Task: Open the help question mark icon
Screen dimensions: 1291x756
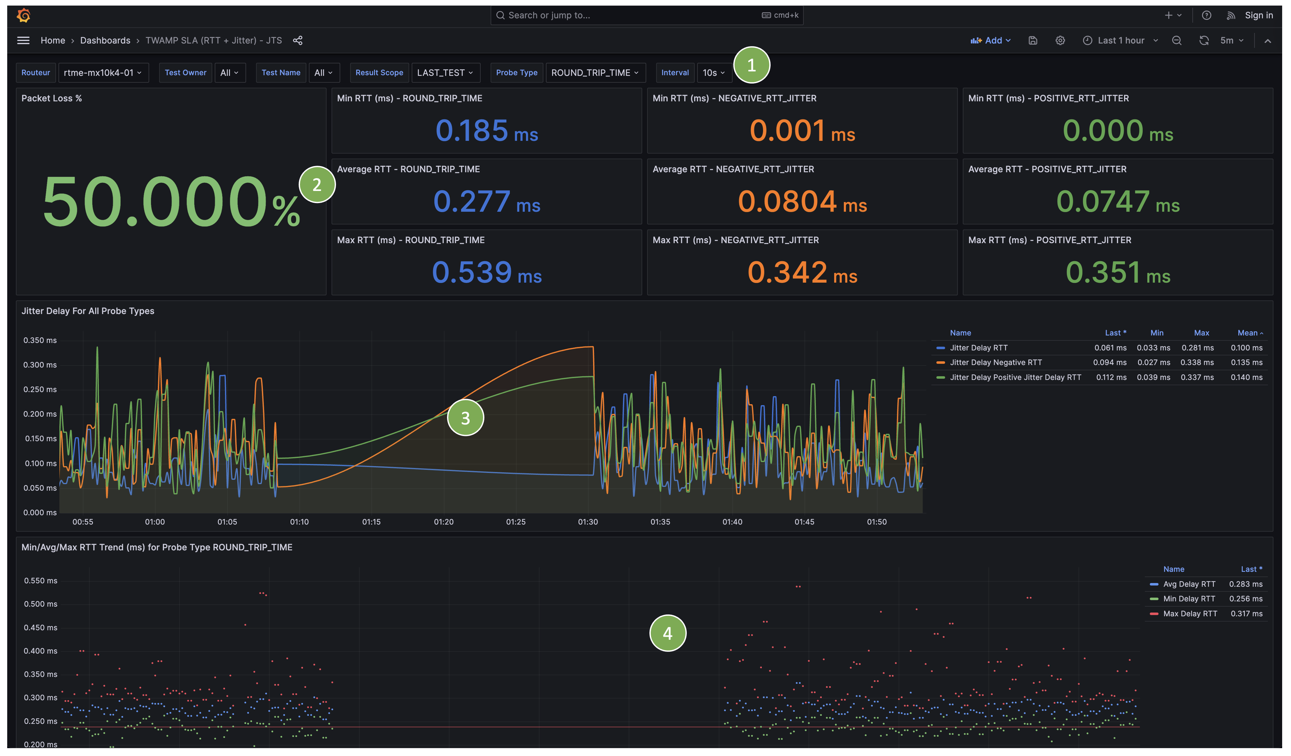Action: tap(1207, 15)
